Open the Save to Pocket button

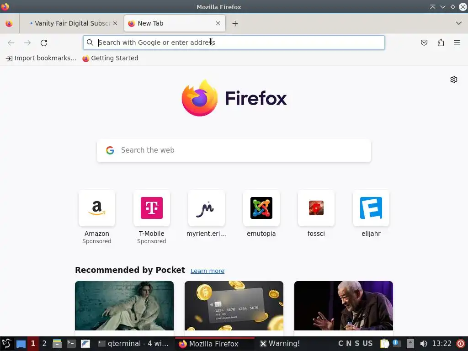(424, 43)
